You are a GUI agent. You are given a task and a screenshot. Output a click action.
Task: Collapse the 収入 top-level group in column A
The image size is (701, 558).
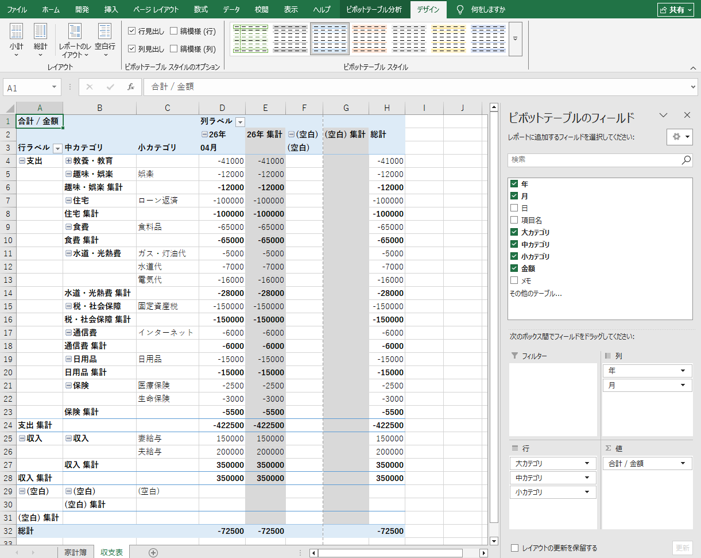22,438
